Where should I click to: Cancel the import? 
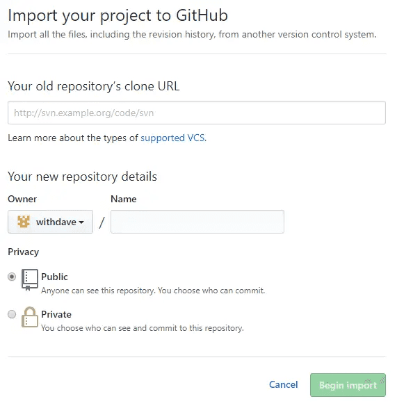point(283,384)
